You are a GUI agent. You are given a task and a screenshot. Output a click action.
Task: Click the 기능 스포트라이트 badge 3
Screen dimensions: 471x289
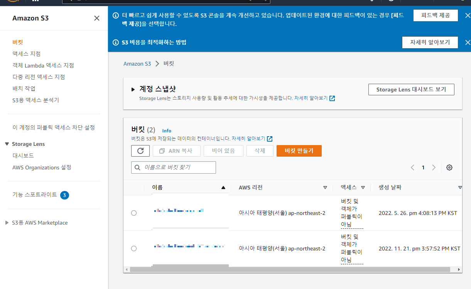65,195
